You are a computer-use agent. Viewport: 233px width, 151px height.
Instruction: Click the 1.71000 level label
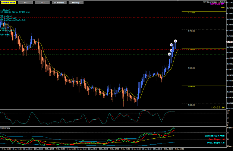[191, 13]
